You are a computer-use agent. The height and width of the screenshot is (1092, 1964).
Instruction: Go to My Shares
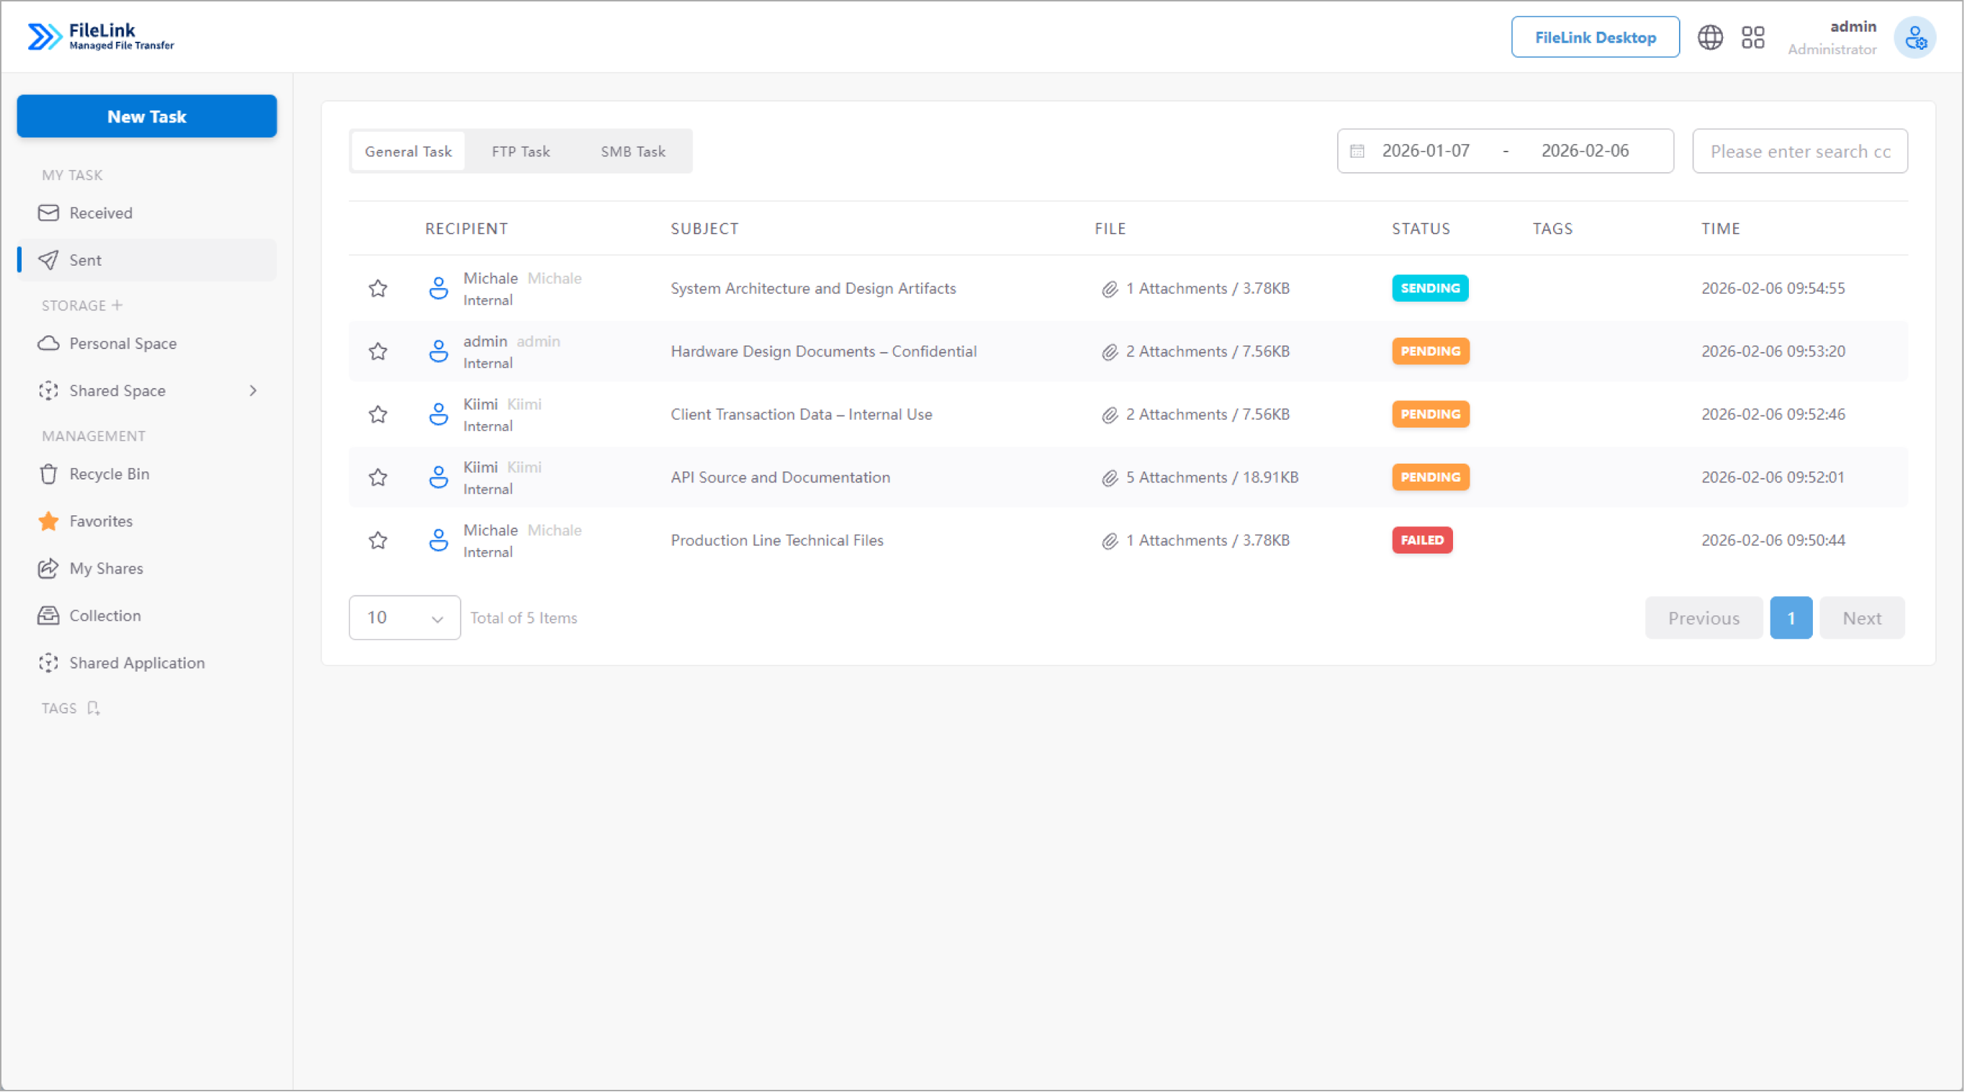click(x=106, y=568)
